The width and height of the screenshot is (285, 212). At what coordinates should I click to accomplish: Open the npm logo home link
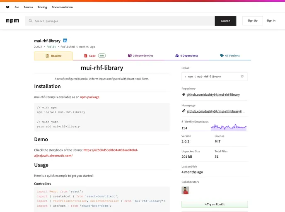[12, 21]
